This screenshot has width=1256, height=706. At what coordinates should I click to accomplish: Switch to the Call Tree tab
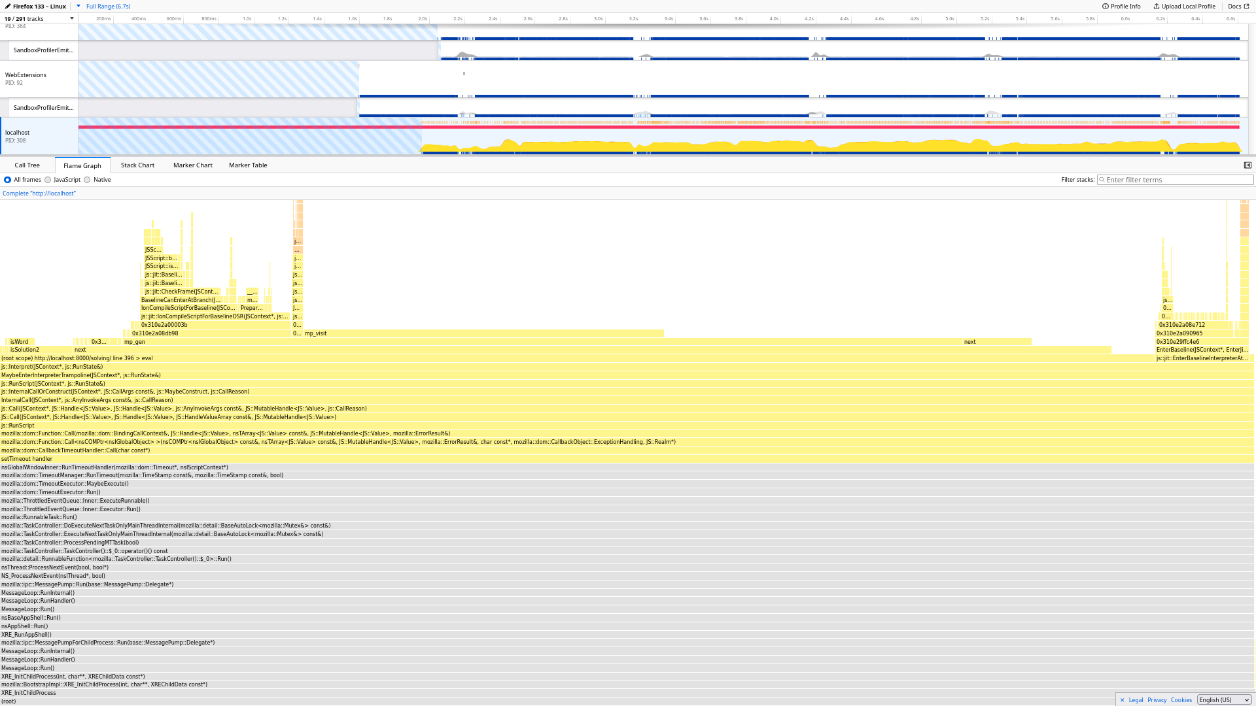pyautogui.click(x=27, y=165)
